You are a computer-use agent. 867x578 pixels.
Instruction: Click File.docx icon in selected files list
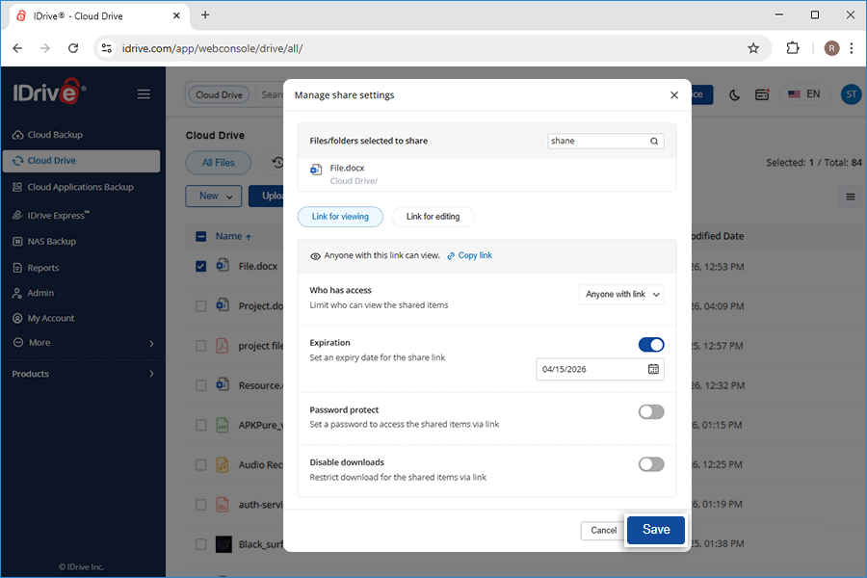pos(316,170)
